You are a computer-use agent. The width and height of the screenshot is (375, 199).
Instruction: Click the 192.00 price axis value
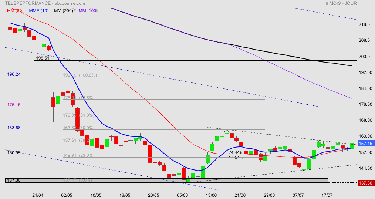pos(365,72)
